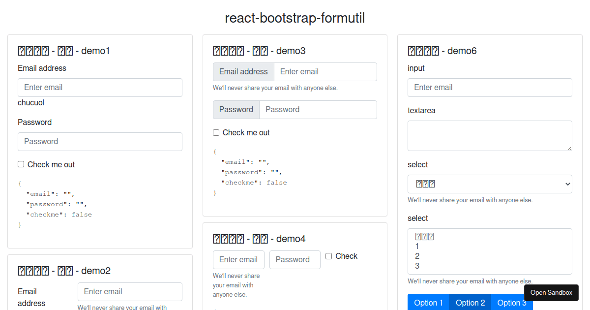Expand the select menu showing placeholder text
This screenshot has width=590, height=310.
489,184
